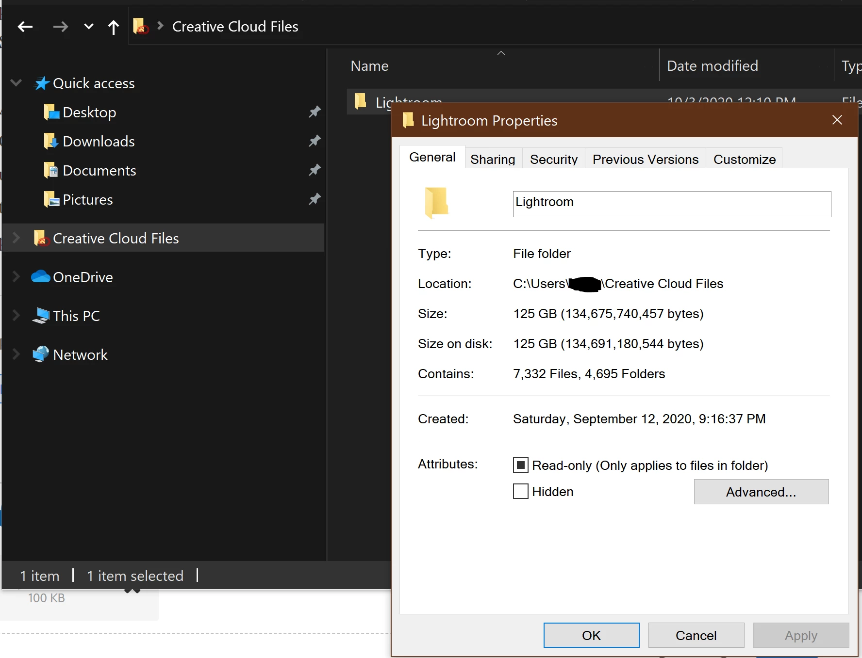Screen dimensions: 862x658
Task: Click the Network globe icon
Action: click(41, 354)
